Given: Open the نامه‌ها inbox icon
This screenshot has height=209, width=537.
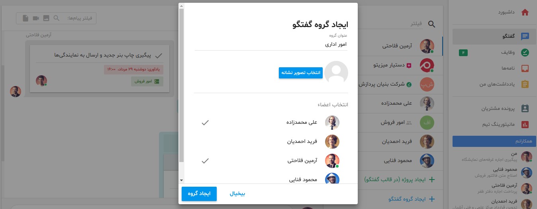Looking at the screenshot, I should [525, 68].
